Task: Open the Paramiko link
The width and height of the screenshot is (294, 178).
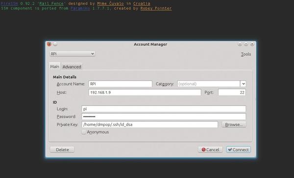Action: point(80,8)
